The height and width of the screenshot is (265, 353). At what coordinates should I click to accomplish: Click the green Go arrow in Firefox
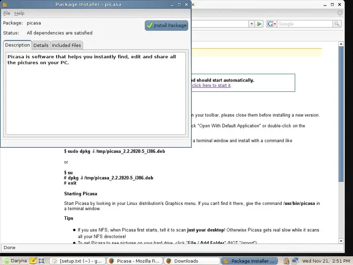click(259, 24)
